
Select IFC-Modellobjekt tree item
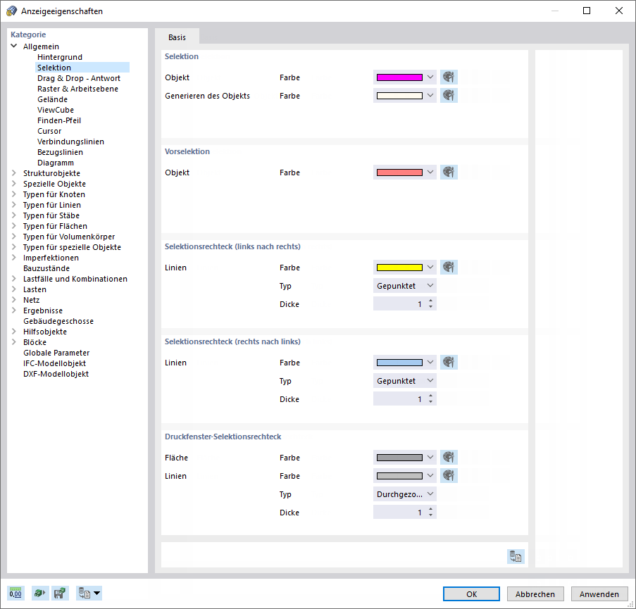(x=54, y=363)
